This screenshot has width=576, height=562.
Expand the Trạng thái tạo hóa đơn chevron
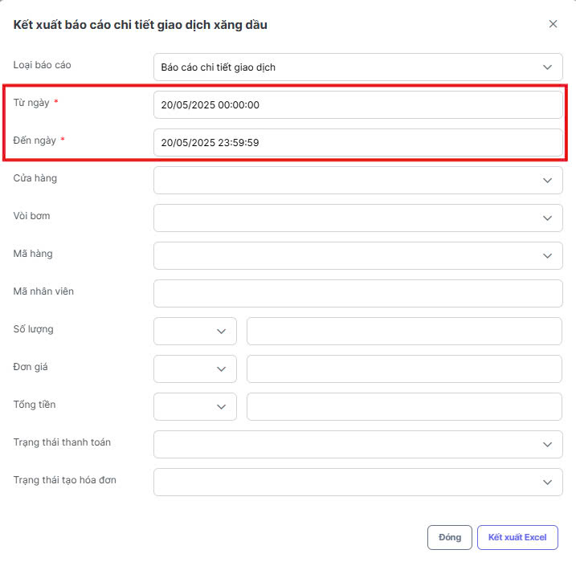click(x=547, y=483)
